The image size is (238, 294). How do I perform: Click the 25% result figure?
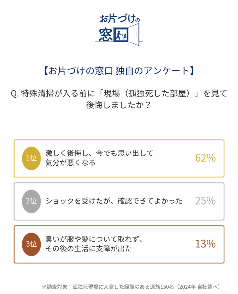205,201
